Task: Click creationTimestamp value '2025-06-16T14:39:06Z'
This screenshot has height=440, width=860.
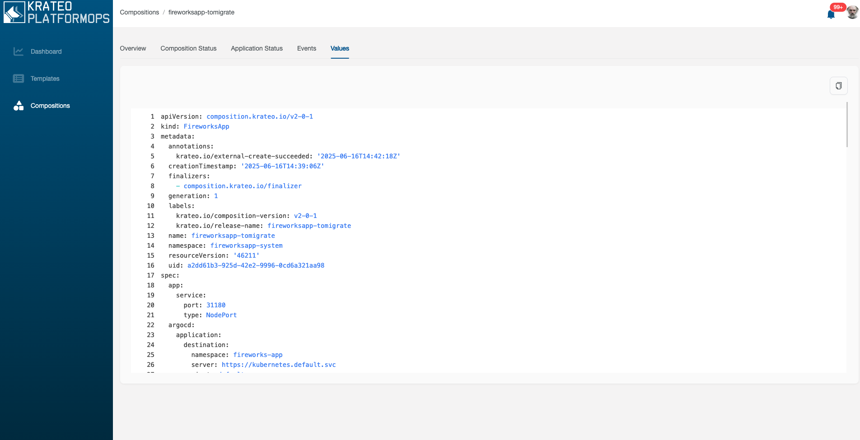Action: tap(282, 166)
